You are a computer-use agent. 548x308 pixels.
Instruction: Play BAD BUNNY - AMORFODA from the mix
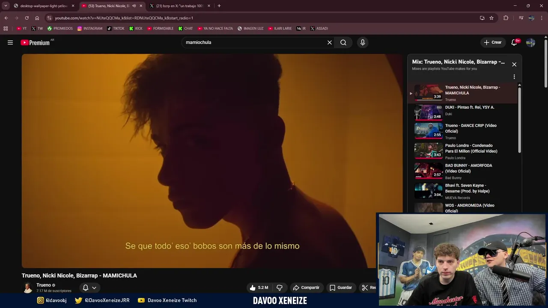(462, 171)
